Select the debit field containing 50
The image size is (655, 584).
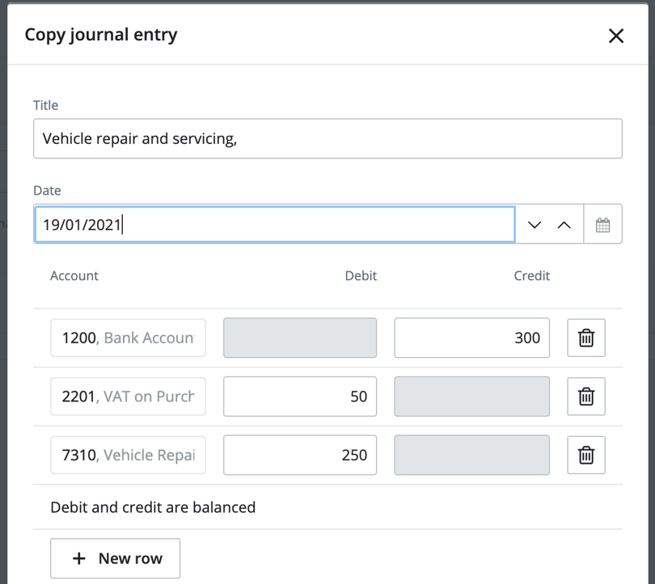pos(300,397)
